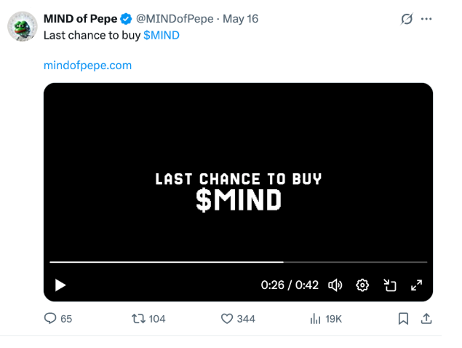This screenshot has height=348, width=462.
Task: Open the @MINDofPepe handle
Action: tap(175, 19)
